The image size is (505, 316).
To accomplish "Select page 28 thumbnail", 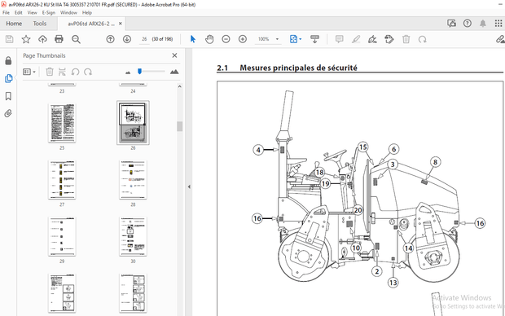I will coord(133,180).
